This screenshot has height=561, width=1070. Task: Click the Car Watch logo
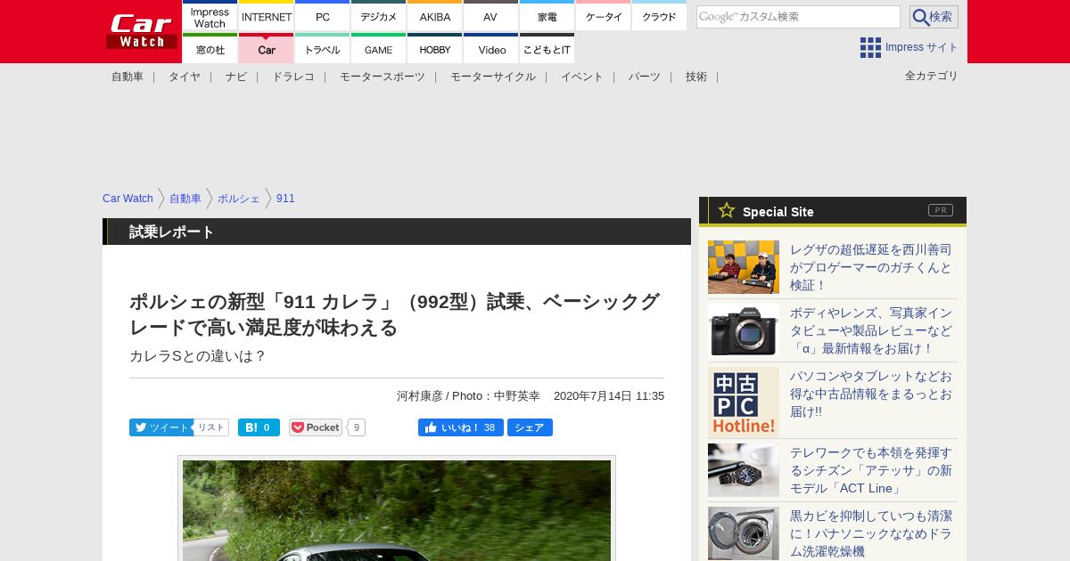click(141, 30)
